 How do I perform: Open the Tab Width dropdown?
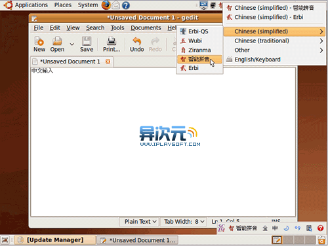tap(184, 222)
